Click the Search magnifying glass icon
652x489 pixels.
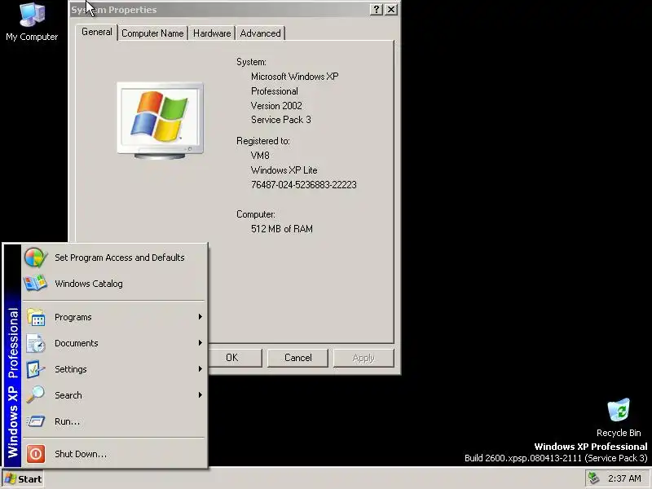coord(35,395)
